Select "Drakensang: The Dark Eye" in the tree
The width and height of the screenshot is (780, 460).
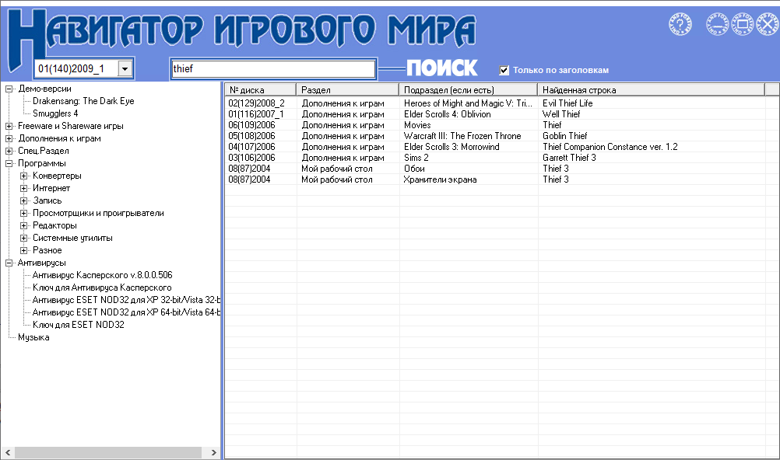[83, 100]
